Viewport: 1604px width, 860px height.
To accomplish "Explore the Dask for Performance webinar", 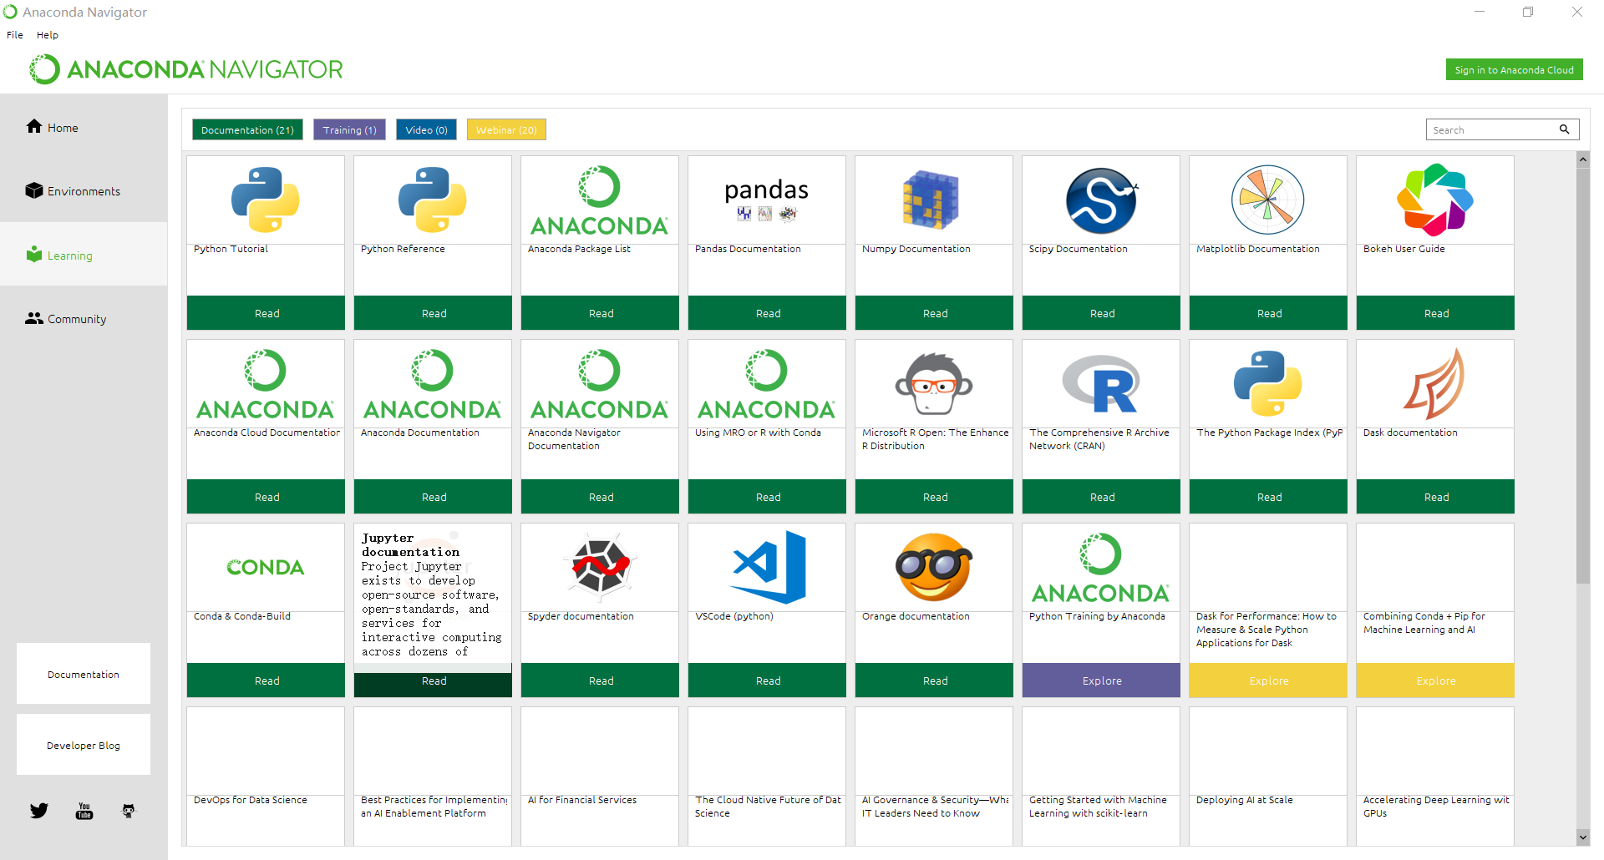I will pyautogui.click(x=1268, y=680).
